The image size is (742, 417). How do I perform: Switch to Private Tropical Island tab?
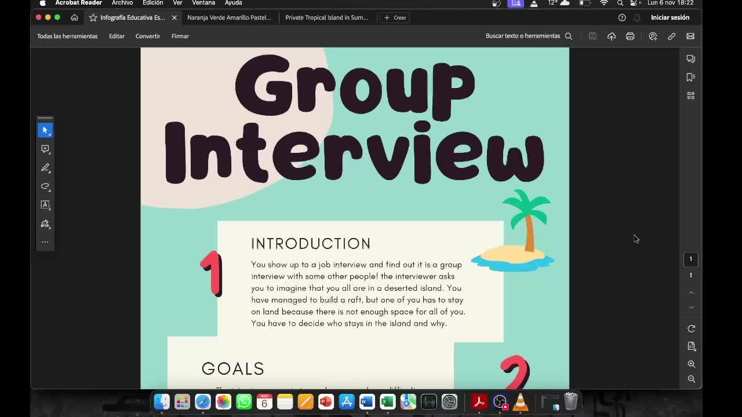click(326, 17)
